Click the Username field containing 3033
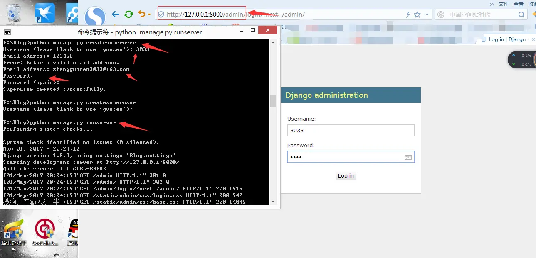The image size is (536, 258). click(351, 130)
